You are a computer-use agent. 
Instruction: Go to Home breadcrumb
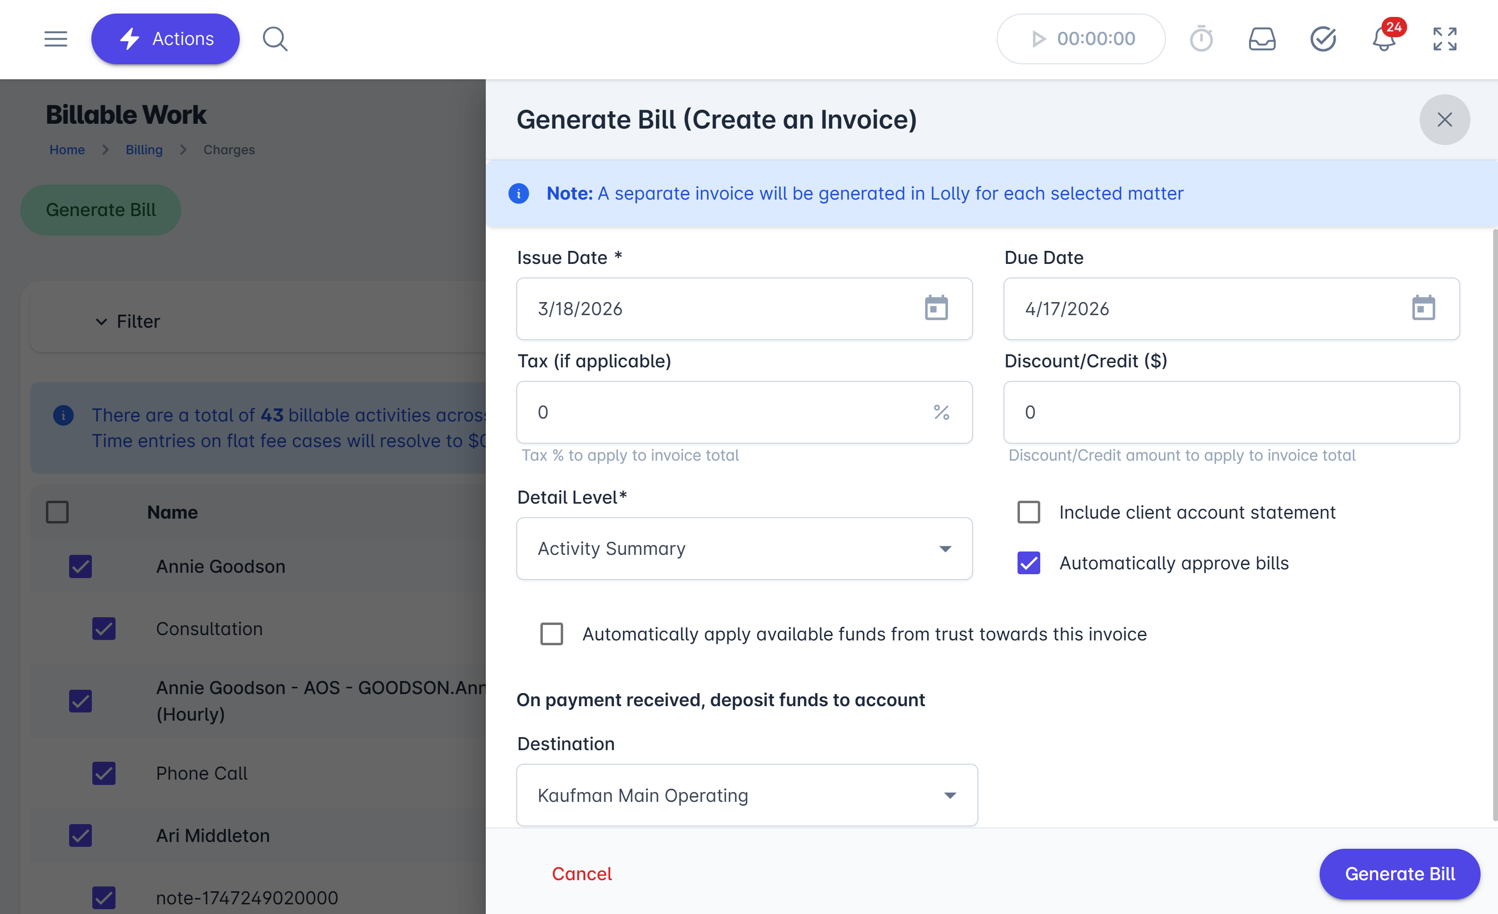tap(67, 149)
